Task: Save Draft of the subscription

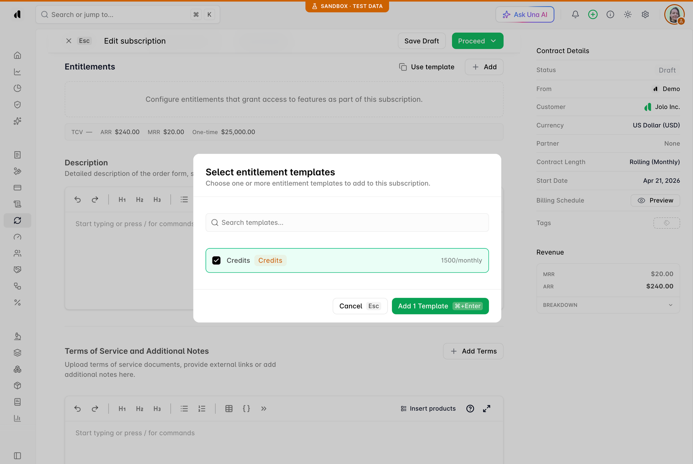Action: click(x=421, y=41)
